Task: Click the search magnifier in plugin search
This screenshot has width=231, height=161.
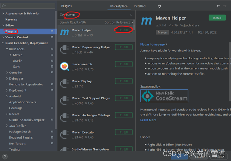Action: pos(62,15)
